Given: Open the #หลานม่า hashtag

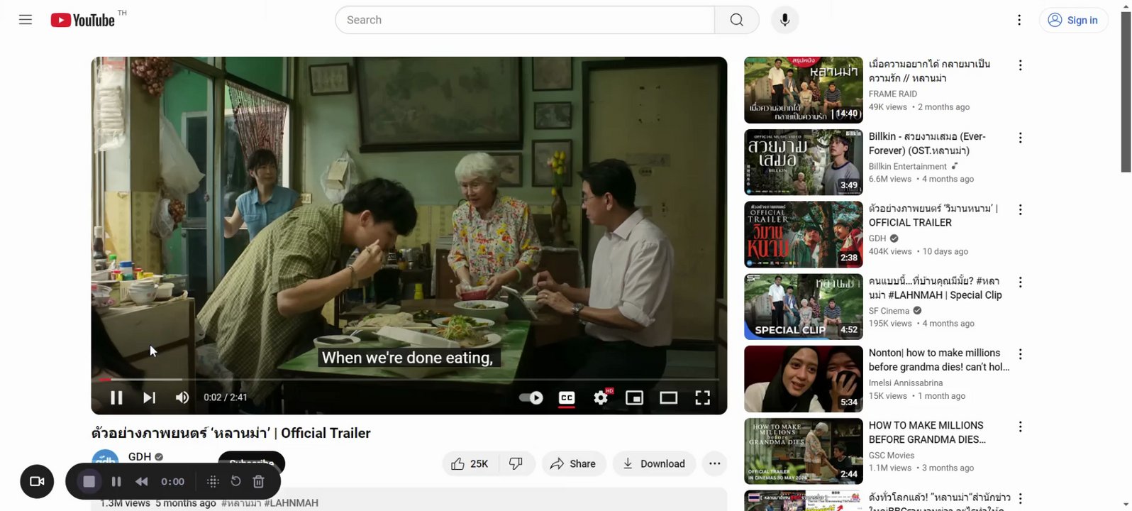Looking at the screenshot, I should tap(241, 502).
